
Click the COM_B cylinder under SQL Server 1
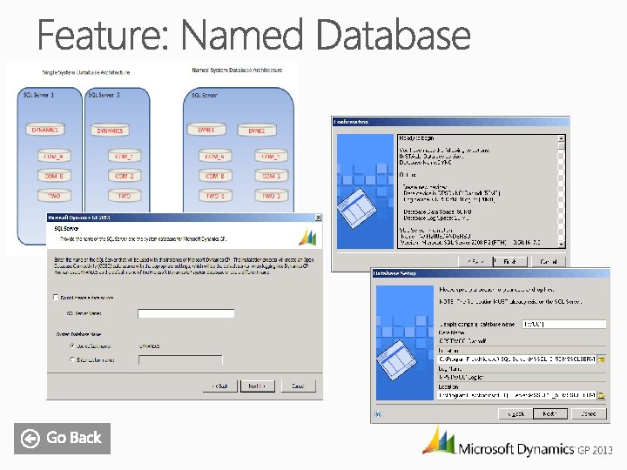pyautogui.click(x=54, y=176)
